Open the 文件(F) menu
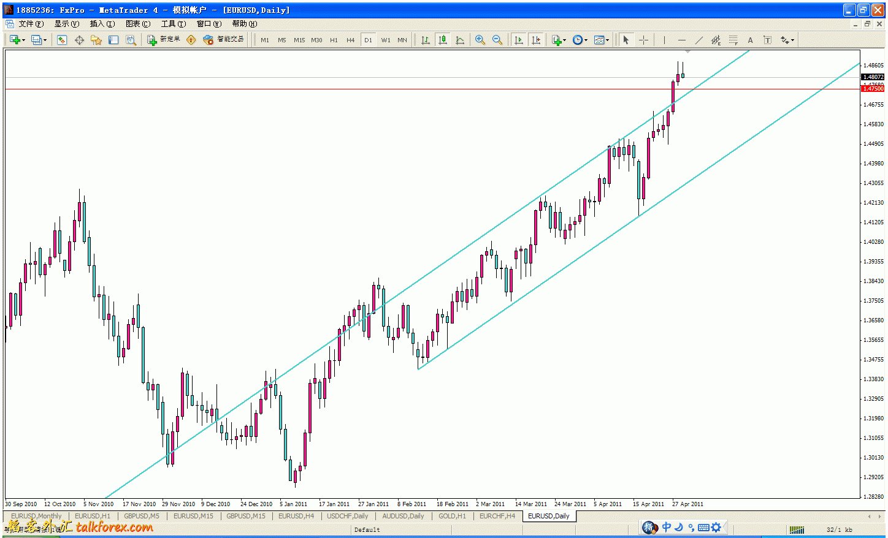This screenshot has width=888, height=538. coord(31,24)
